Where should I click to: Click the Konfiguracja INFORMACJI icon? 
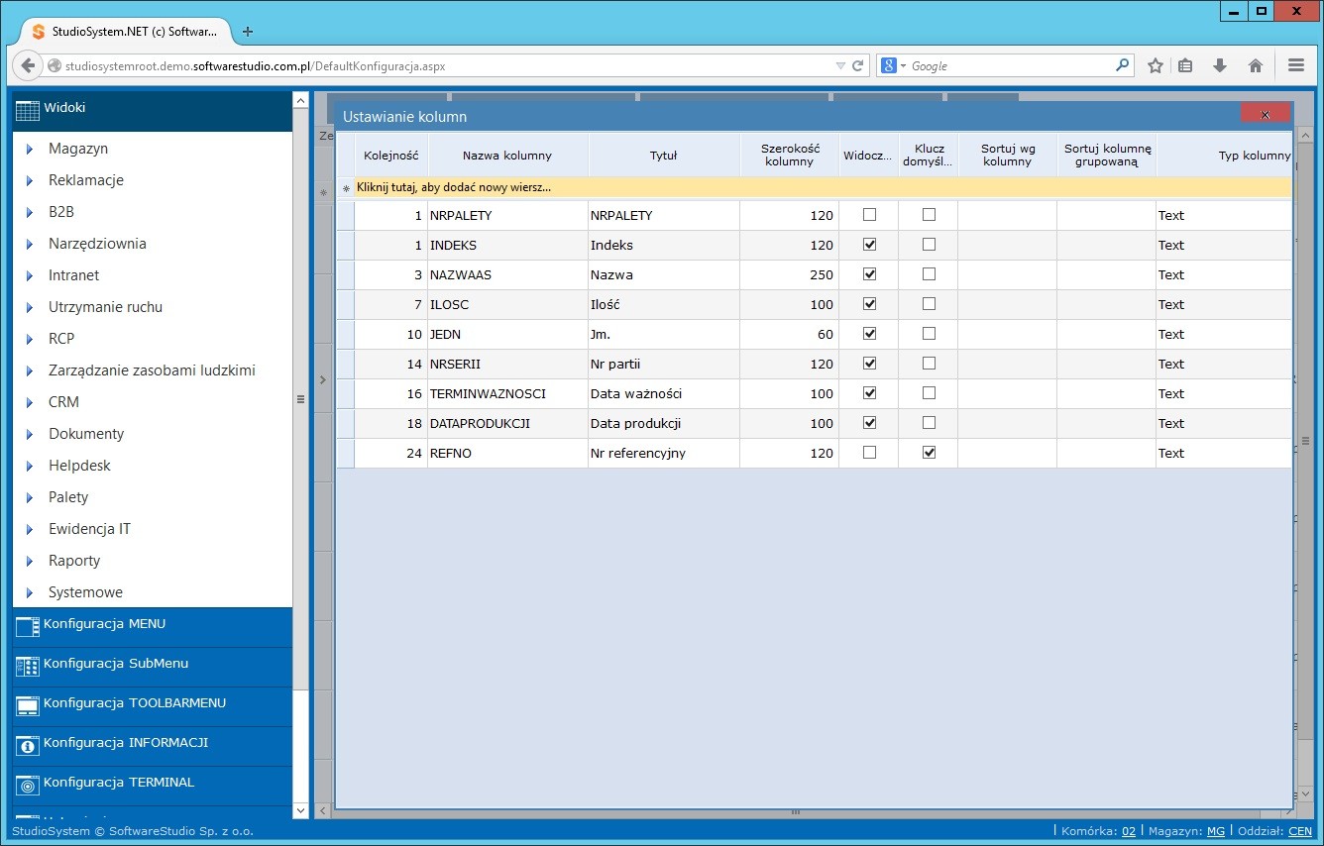click(28, 745)
